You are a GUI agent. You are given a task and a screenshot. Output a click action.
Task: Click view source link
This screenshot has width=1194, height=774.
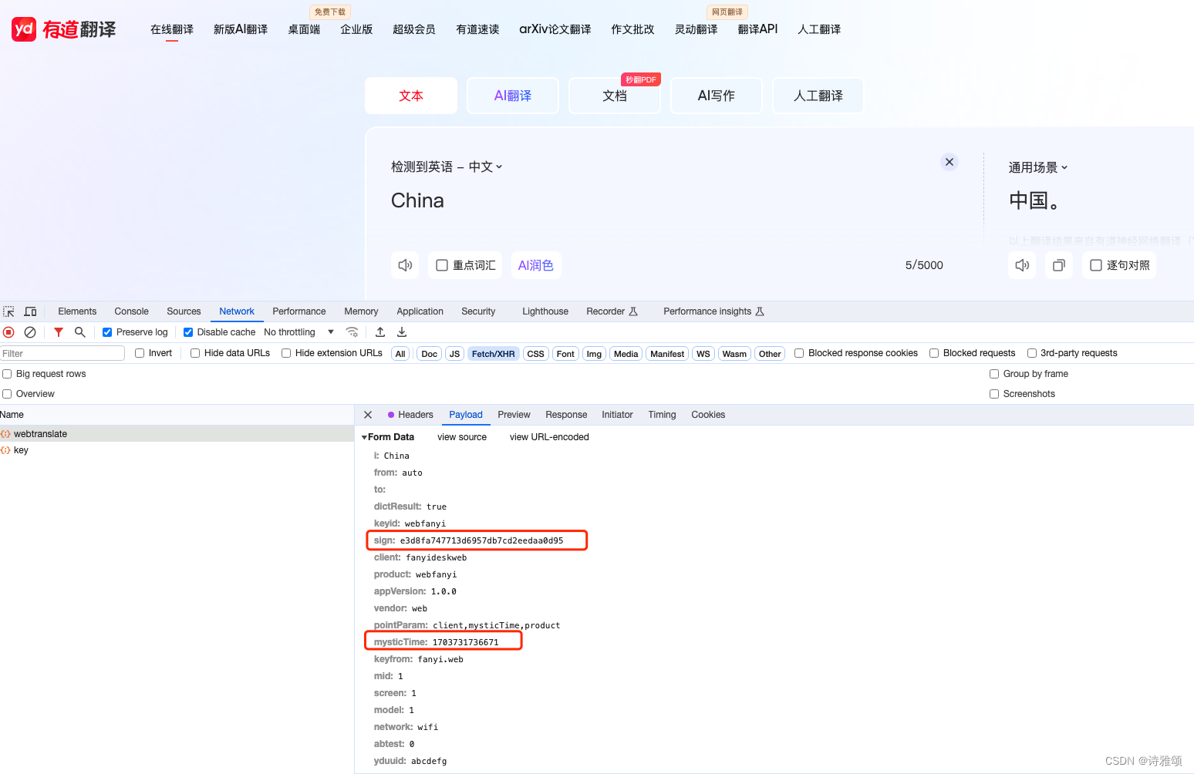[462, 437]
